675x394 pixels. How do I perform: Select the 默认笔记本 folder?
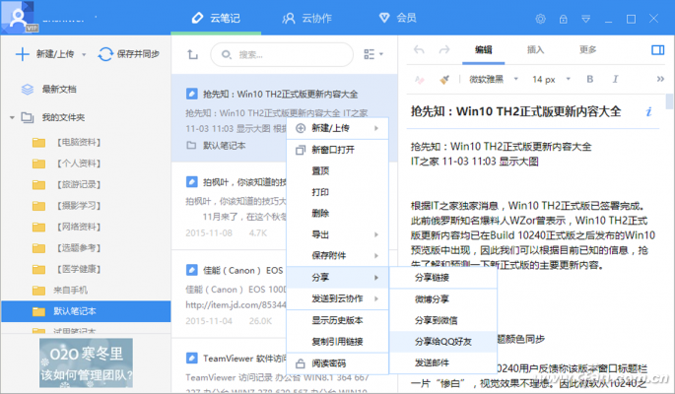pyautogui.click(x=86, y=311)
